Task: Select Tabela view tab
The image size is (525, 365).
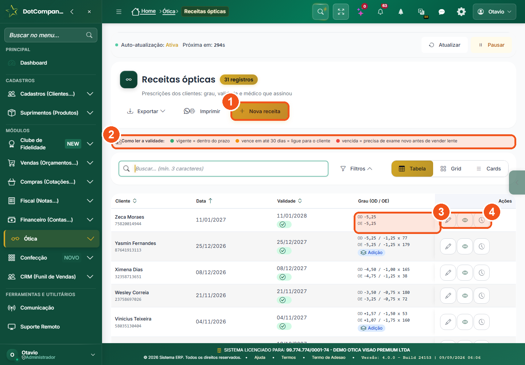Action: [412, 169]
